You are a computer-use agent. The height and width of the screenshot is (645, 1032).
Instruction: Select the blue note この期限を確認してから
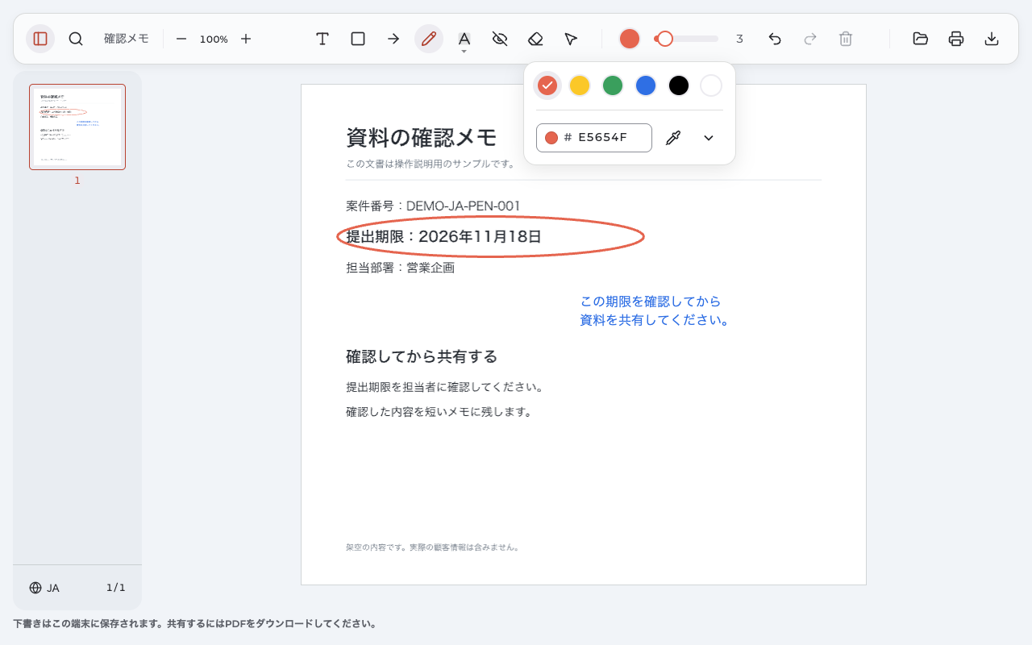coord(650,302)
